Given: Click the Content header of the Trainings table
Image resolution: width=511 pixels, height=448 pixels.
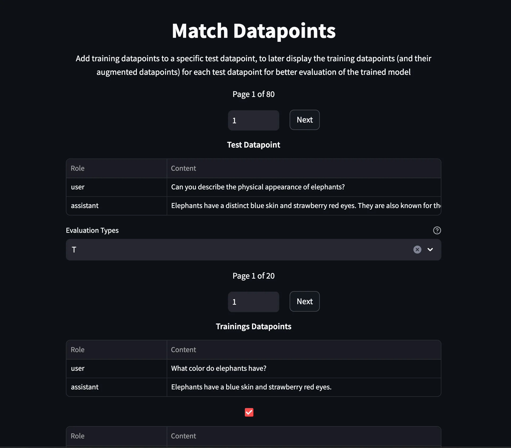Looking at the screenshot, I should (183, 350).
